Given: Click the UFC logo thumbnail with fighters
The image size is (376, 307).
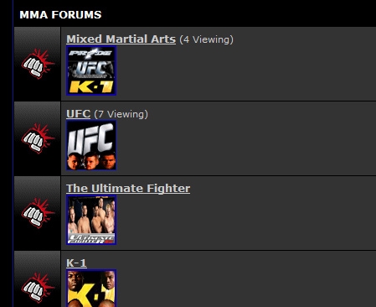Looking at the screenshot, I should tap(91, 145).
